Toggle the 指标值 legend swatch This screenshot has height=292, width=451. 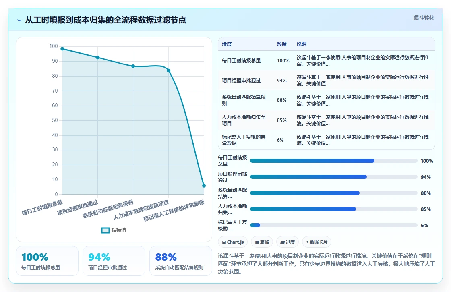(x=105, y=230)
